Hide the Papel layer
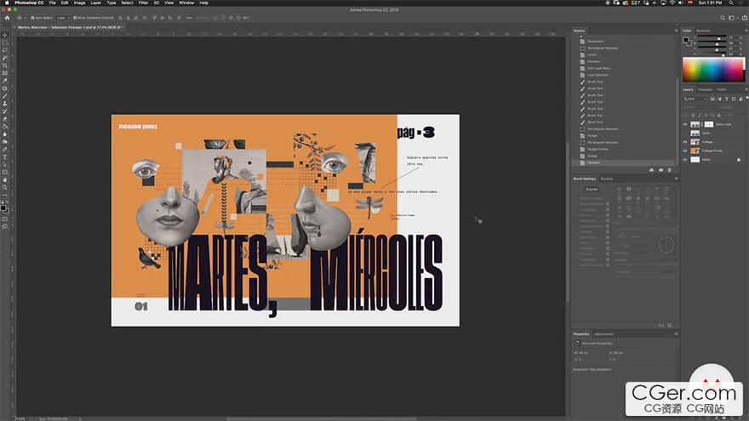749x421 pixels. coord(685,159)
